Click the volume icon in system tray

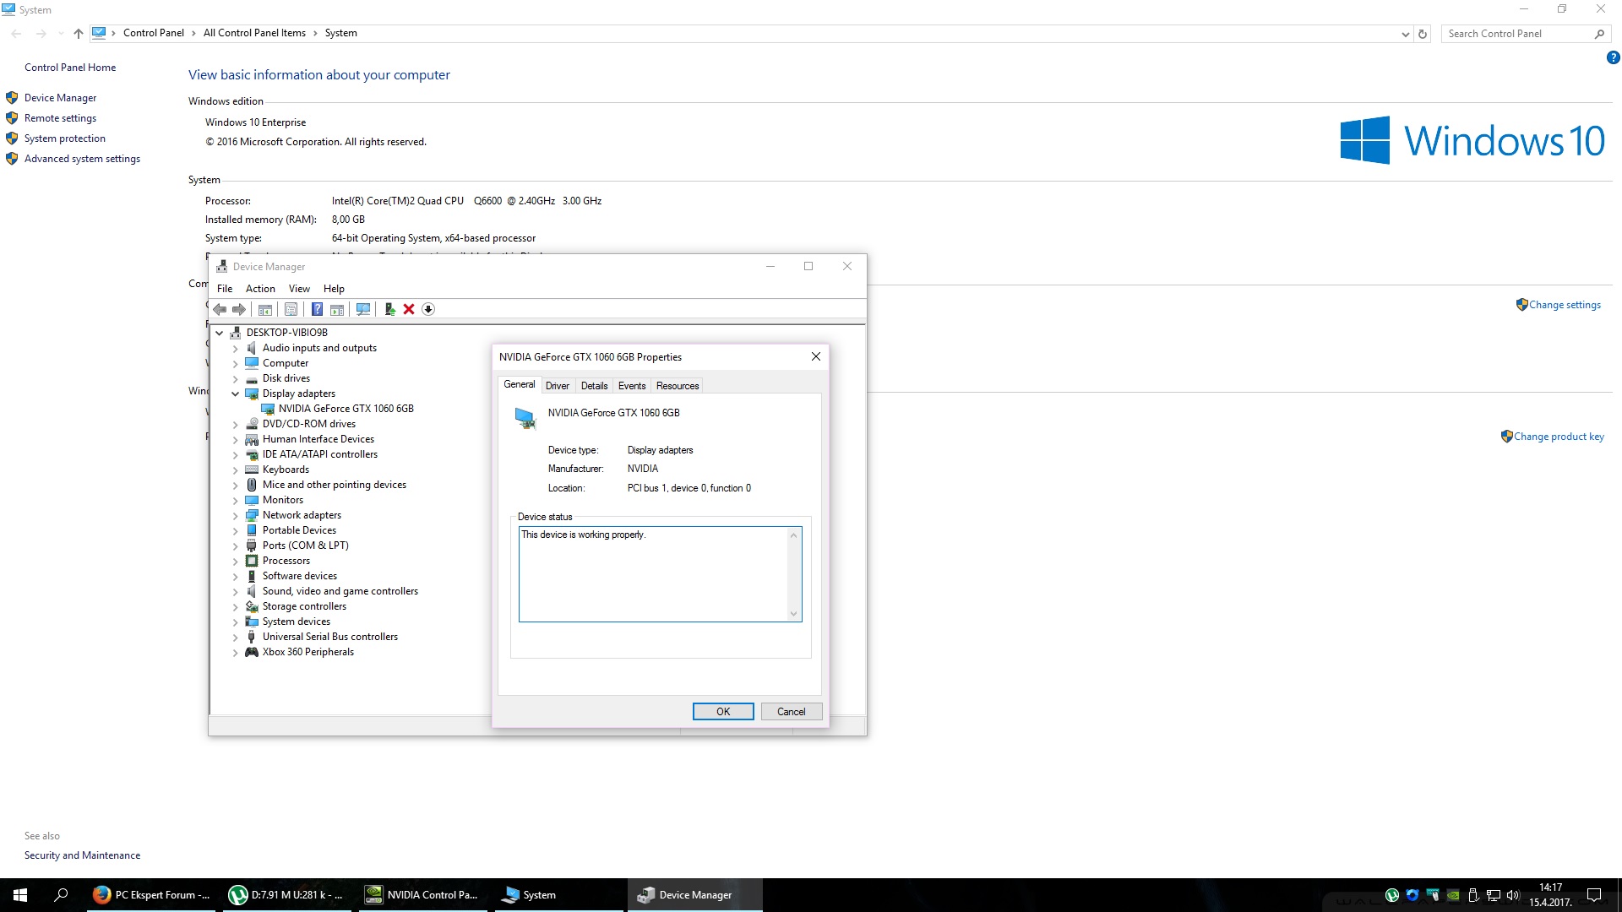point(1512,895)
